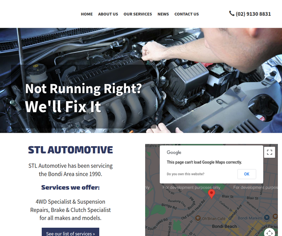Click the Oh'Brian Café map icon
Viewport: 282px width, 236px height.
(x=198, y=218)
